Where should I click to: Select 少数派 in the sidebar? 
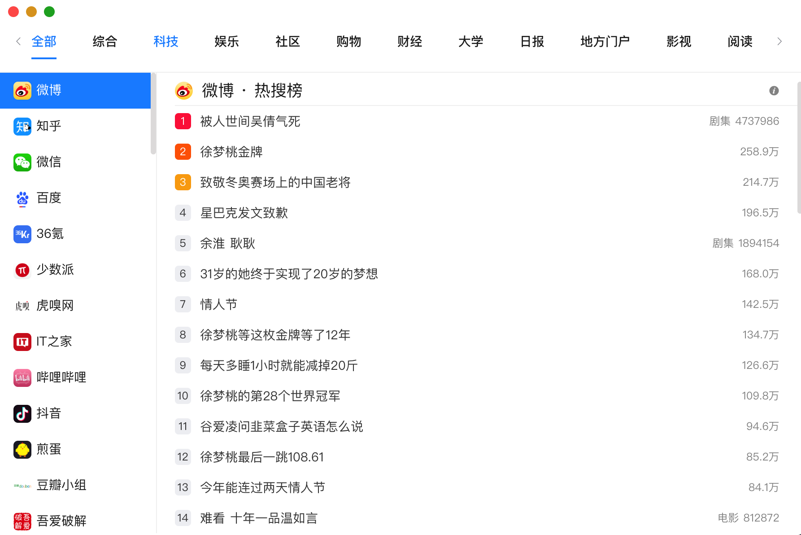click(x=75, y=270)
